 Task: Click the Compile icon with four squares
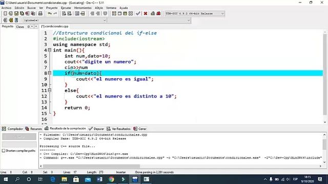[114, 14]
